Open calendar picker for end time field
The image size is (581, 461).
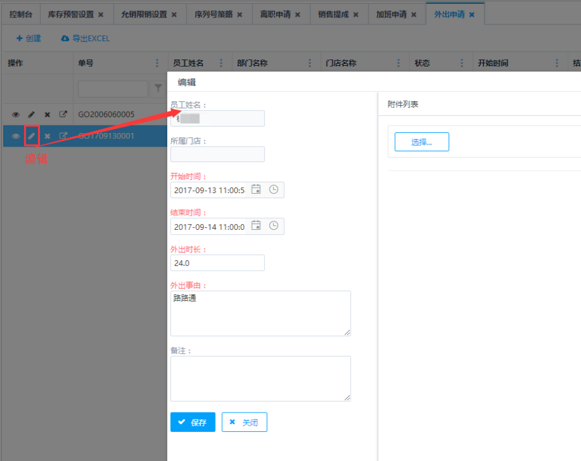[256, 226]
